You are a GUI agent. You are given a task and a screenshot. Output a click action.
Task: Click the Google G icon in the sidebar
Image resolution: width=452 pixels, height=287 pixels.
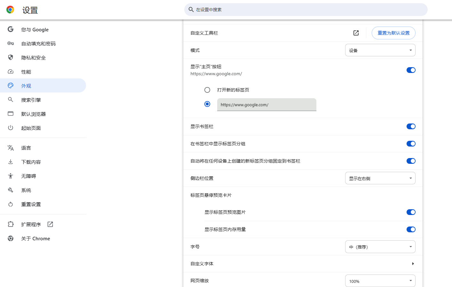[x=11, y=29]
